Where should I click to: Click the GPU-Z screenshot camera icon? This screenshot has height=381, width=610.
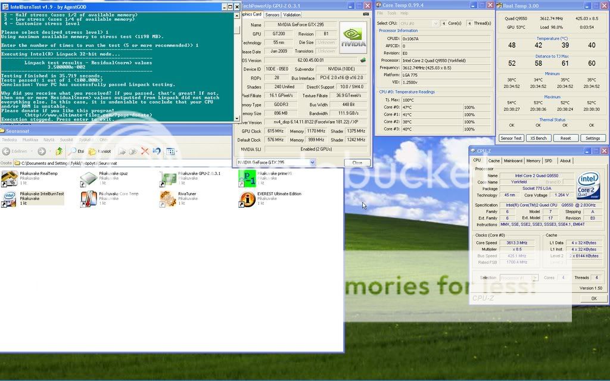point(366,14)
